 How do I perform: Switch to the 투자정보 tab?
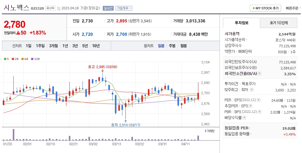242,23
